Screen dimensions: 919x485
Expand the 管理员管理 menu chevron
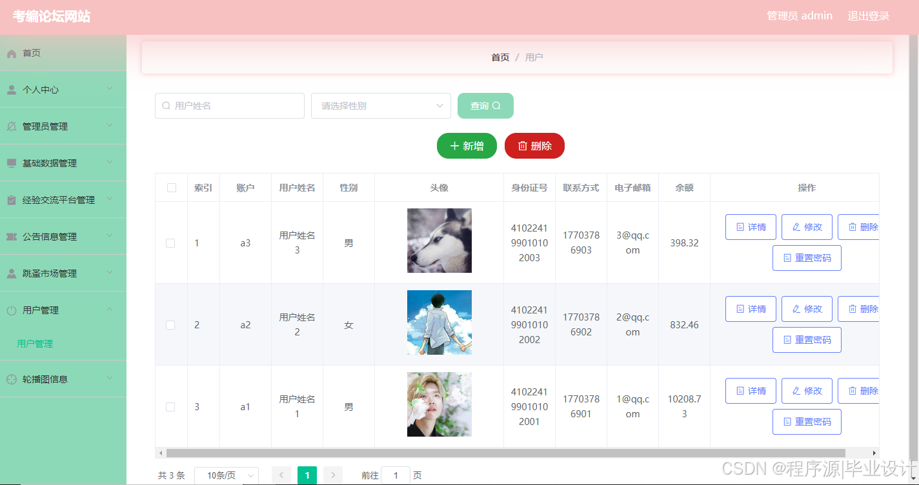tap(110, 125)
